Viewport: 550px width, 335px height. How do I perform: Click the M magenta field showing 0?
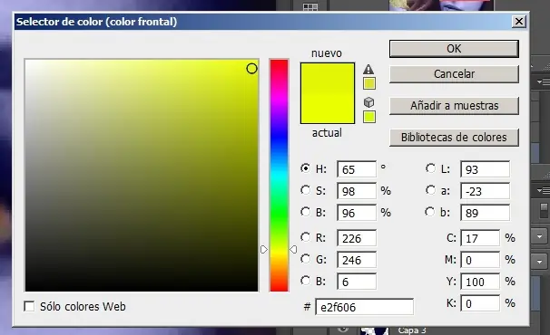(480, 260)
